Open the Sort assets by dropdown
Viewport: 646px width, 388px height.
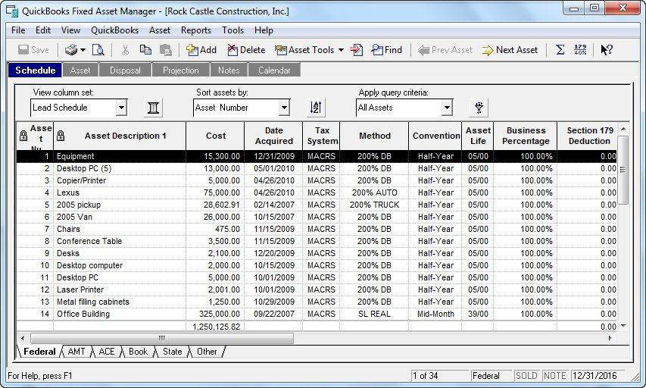284,108
